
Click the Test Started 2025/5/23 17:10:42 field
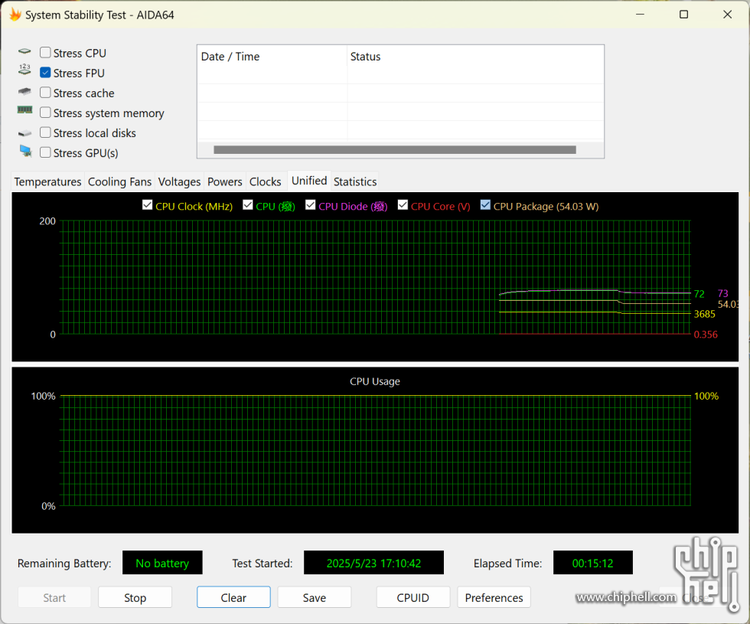point(373,564)
